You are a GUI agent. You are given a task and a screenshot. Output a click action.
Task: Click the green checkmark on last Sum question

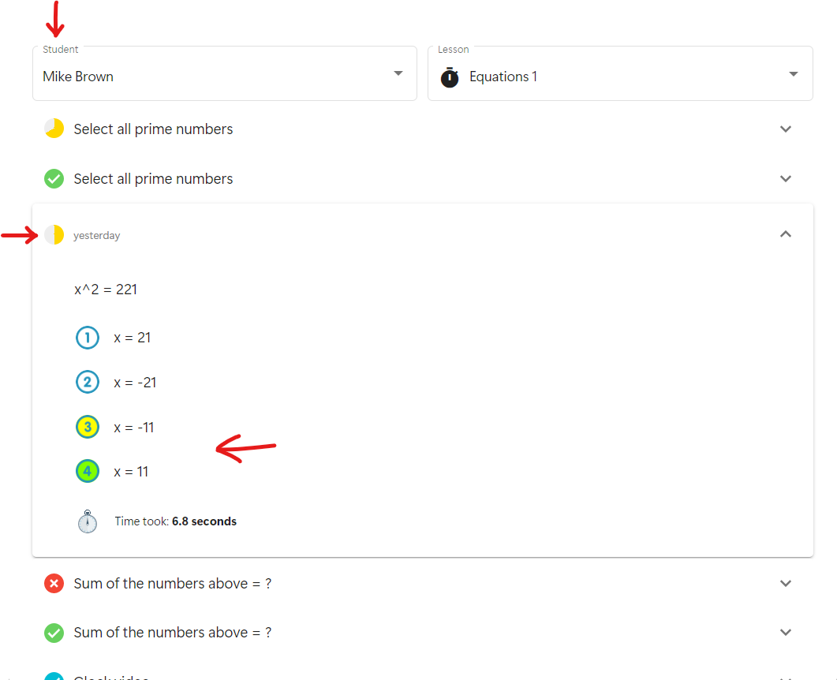pyautogui.click(x=54, y=633)
